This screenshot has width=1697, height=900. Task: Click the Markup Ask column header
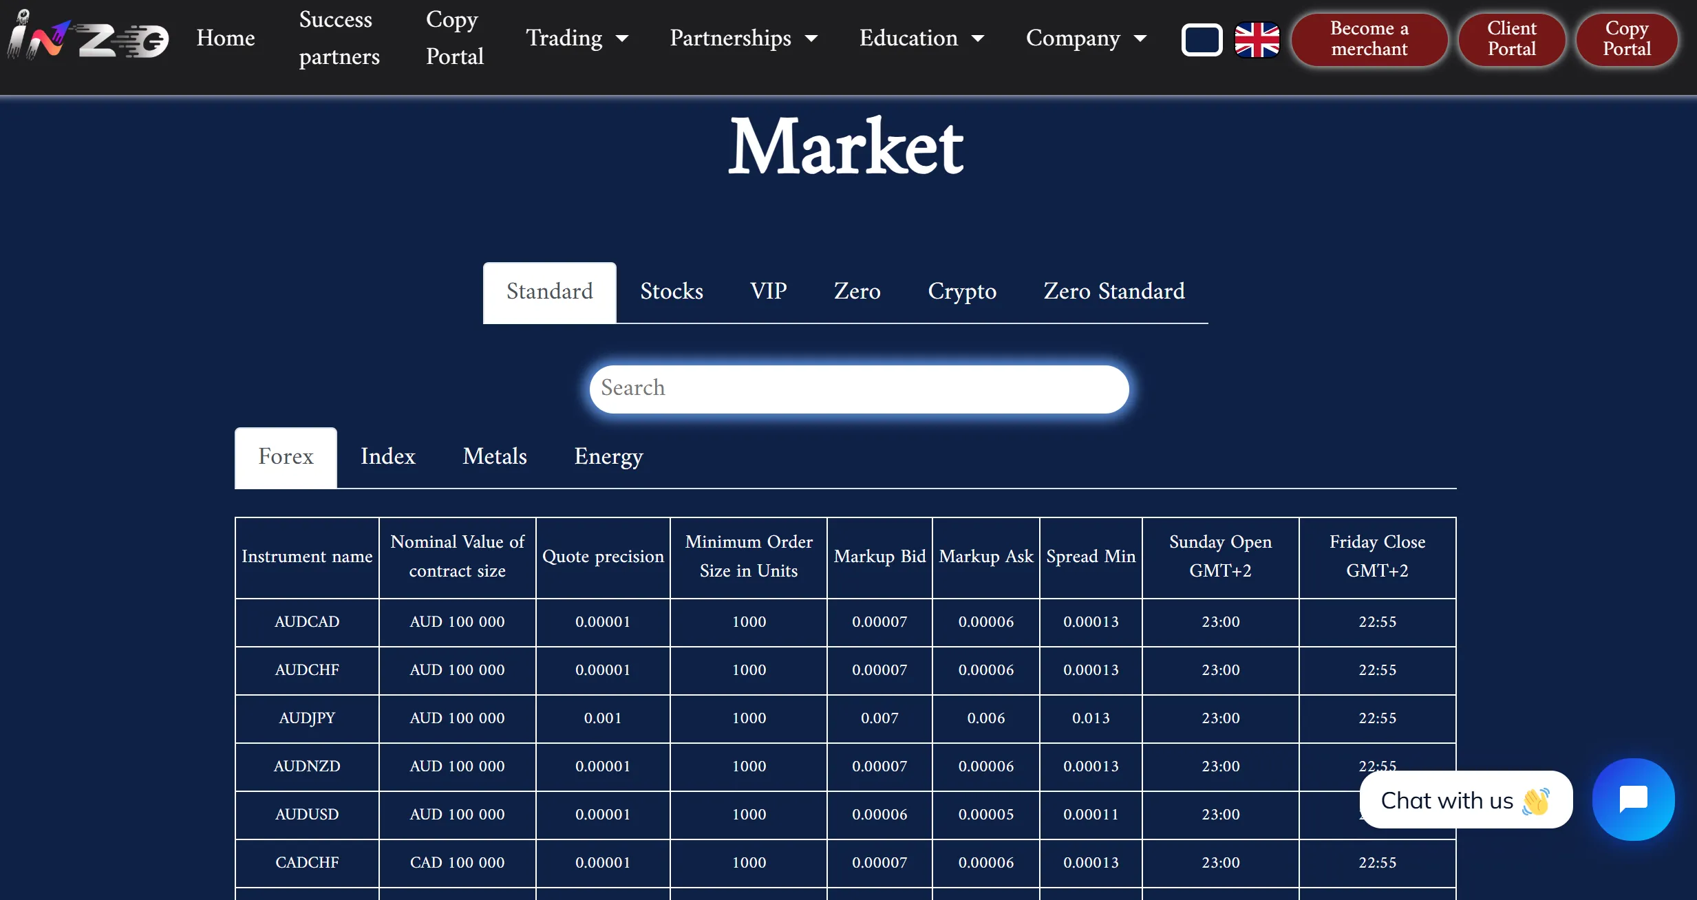point(986,557)
